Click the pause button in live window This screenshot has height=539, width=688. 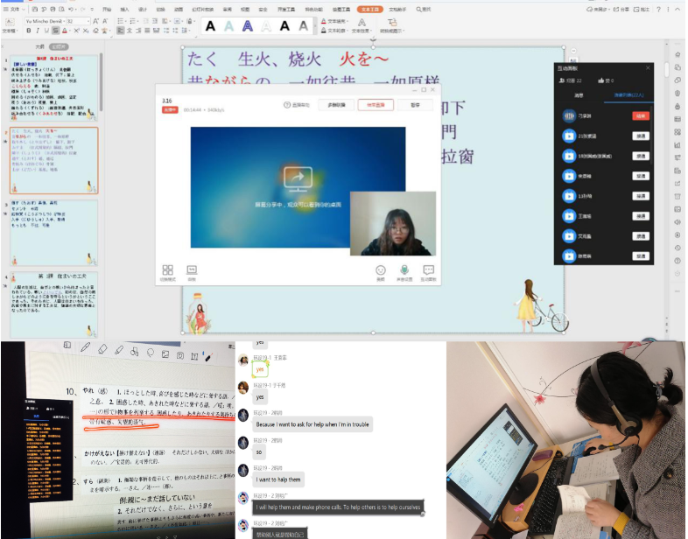click(x=415, y=105)
